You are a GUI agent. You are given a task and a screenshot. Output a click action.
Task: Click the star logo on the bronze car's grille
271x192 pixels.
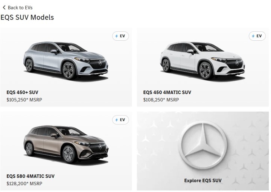pyautogui.click(x=100, y=147)
